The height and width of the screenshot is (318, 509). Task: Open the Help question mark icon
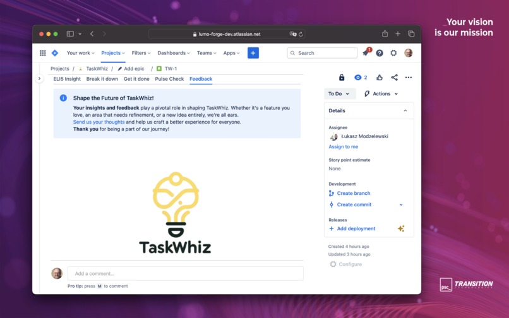tap(380, 53)
